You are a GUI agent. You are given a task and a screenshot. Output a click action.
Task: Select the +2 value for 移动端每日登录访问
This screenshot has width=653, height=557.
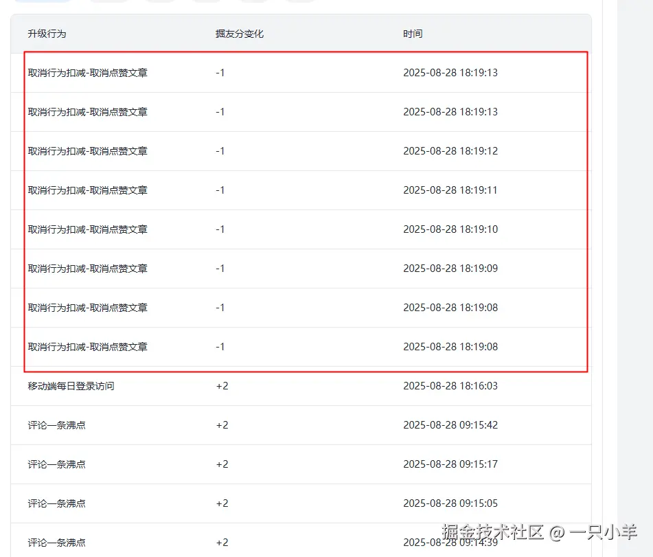[x=222, y=386]
